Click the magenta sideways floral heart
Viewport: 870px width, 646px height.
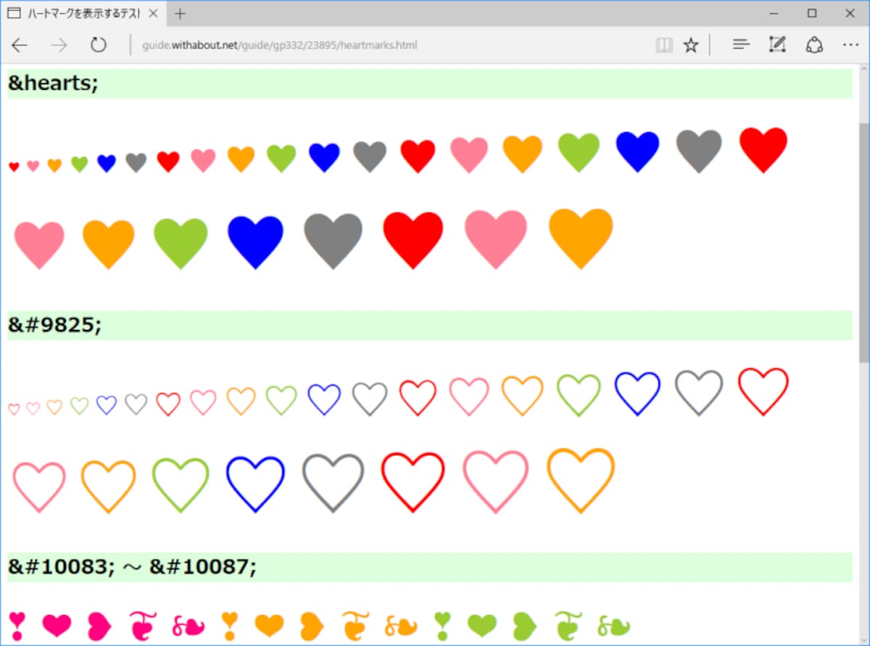click(x=188, y=626)
